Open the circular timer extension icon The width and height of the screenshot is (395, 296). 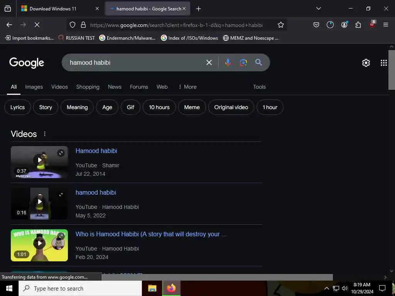pyautogui.click(x=330, y=25)
